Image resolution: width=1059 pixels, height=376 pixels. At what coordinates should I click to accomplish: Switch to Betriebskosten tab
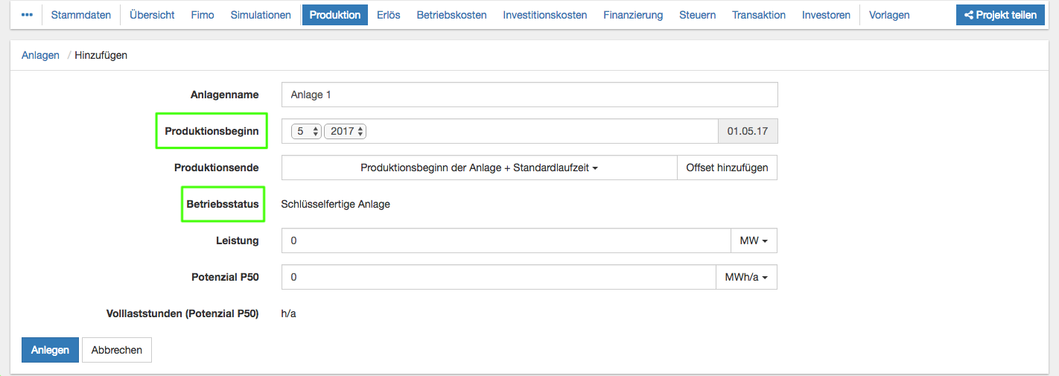pos(451,15)
